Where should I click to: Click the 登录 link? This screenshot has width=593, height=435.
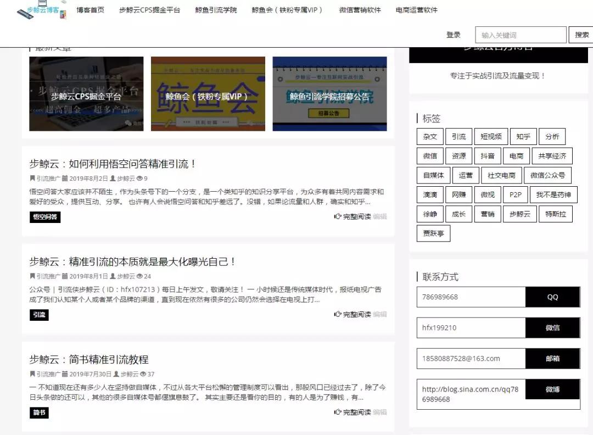click(453, 35)
